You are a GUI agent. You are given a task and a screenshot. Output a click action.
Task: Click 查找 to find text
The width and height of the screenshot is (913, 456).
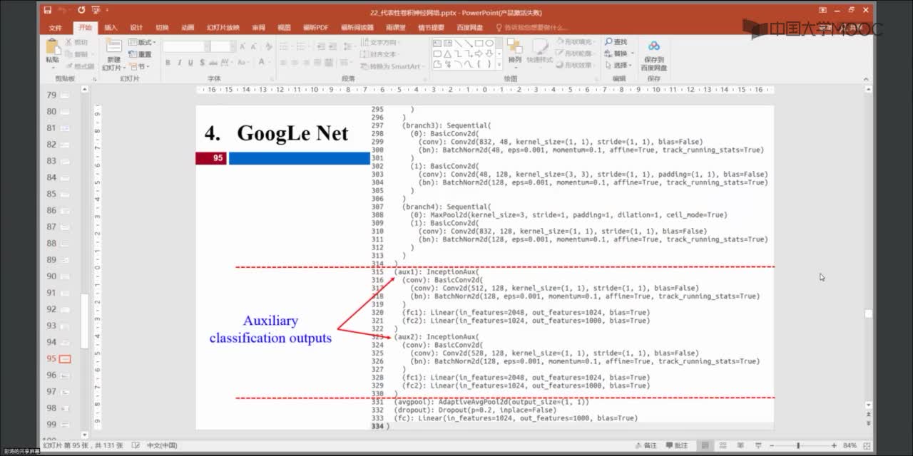pos(616,42)
